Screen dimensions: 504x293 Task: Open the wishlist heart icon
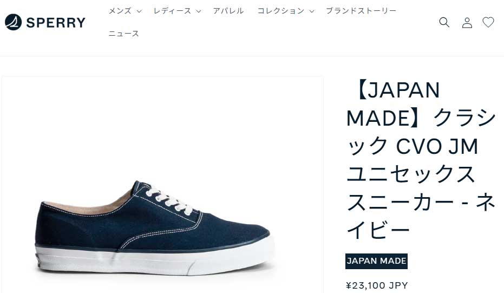(x=488, y=22)
